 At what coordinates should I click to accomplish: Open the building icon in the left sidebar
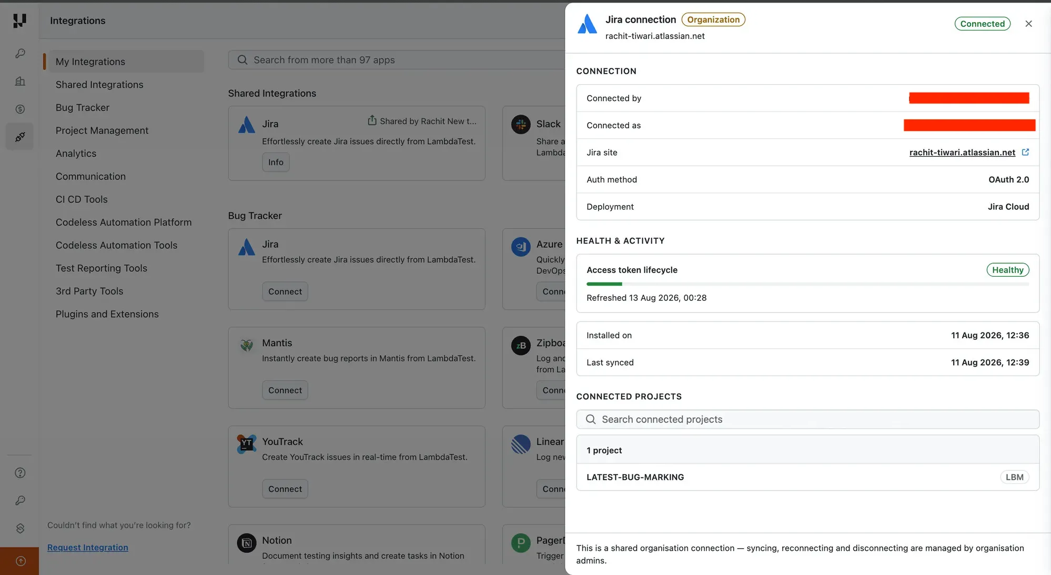point(20,82)
